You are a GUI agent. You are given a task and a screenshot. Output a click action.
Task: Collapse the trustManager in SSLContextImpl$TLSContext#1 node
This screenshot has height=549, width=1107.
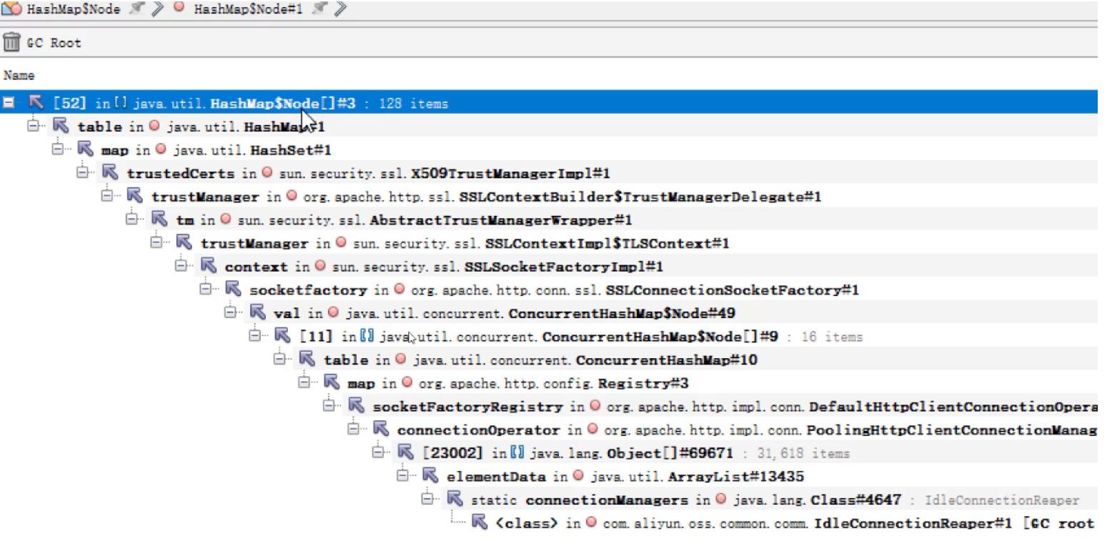tap(156, 243)
